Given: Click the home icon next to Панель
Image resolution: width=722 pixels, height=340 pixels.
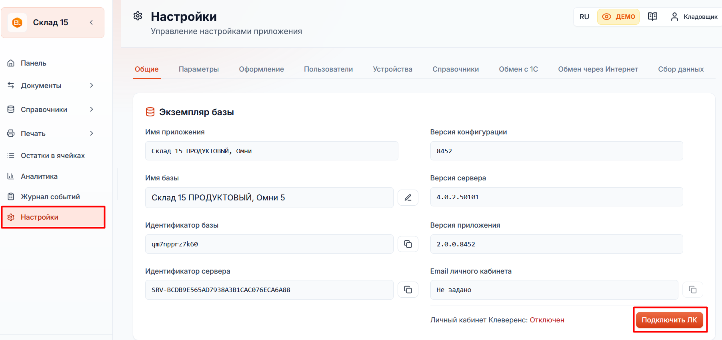Looking at the screenshot, I should 11,63.
